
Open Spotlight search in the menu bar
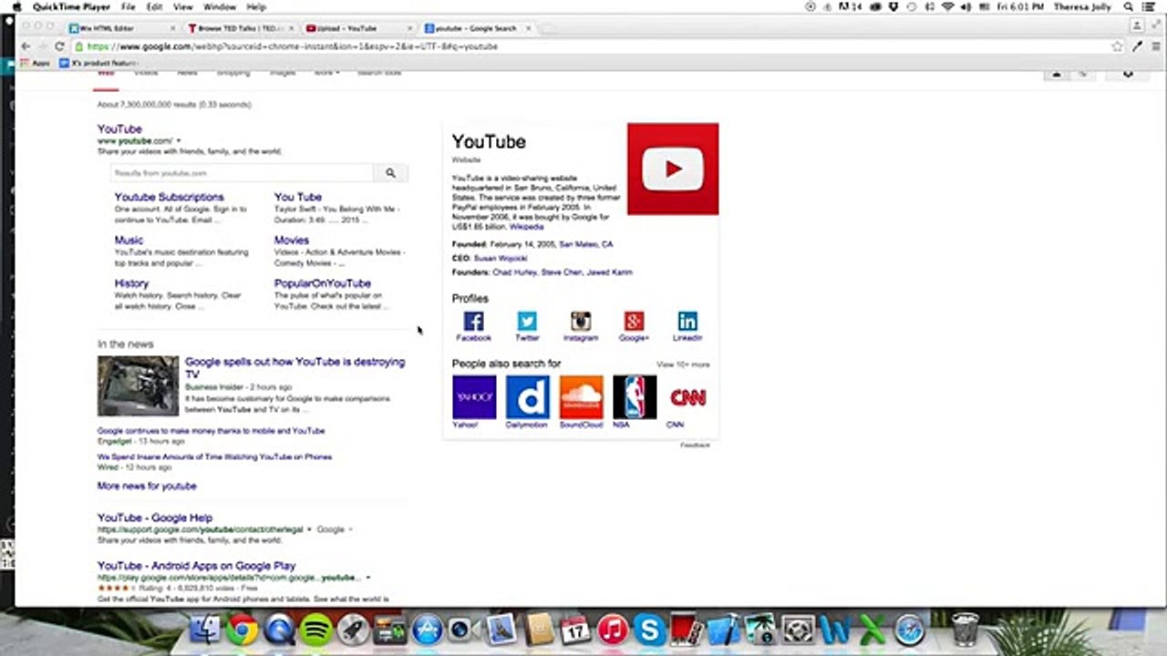tap(1128, 6)
